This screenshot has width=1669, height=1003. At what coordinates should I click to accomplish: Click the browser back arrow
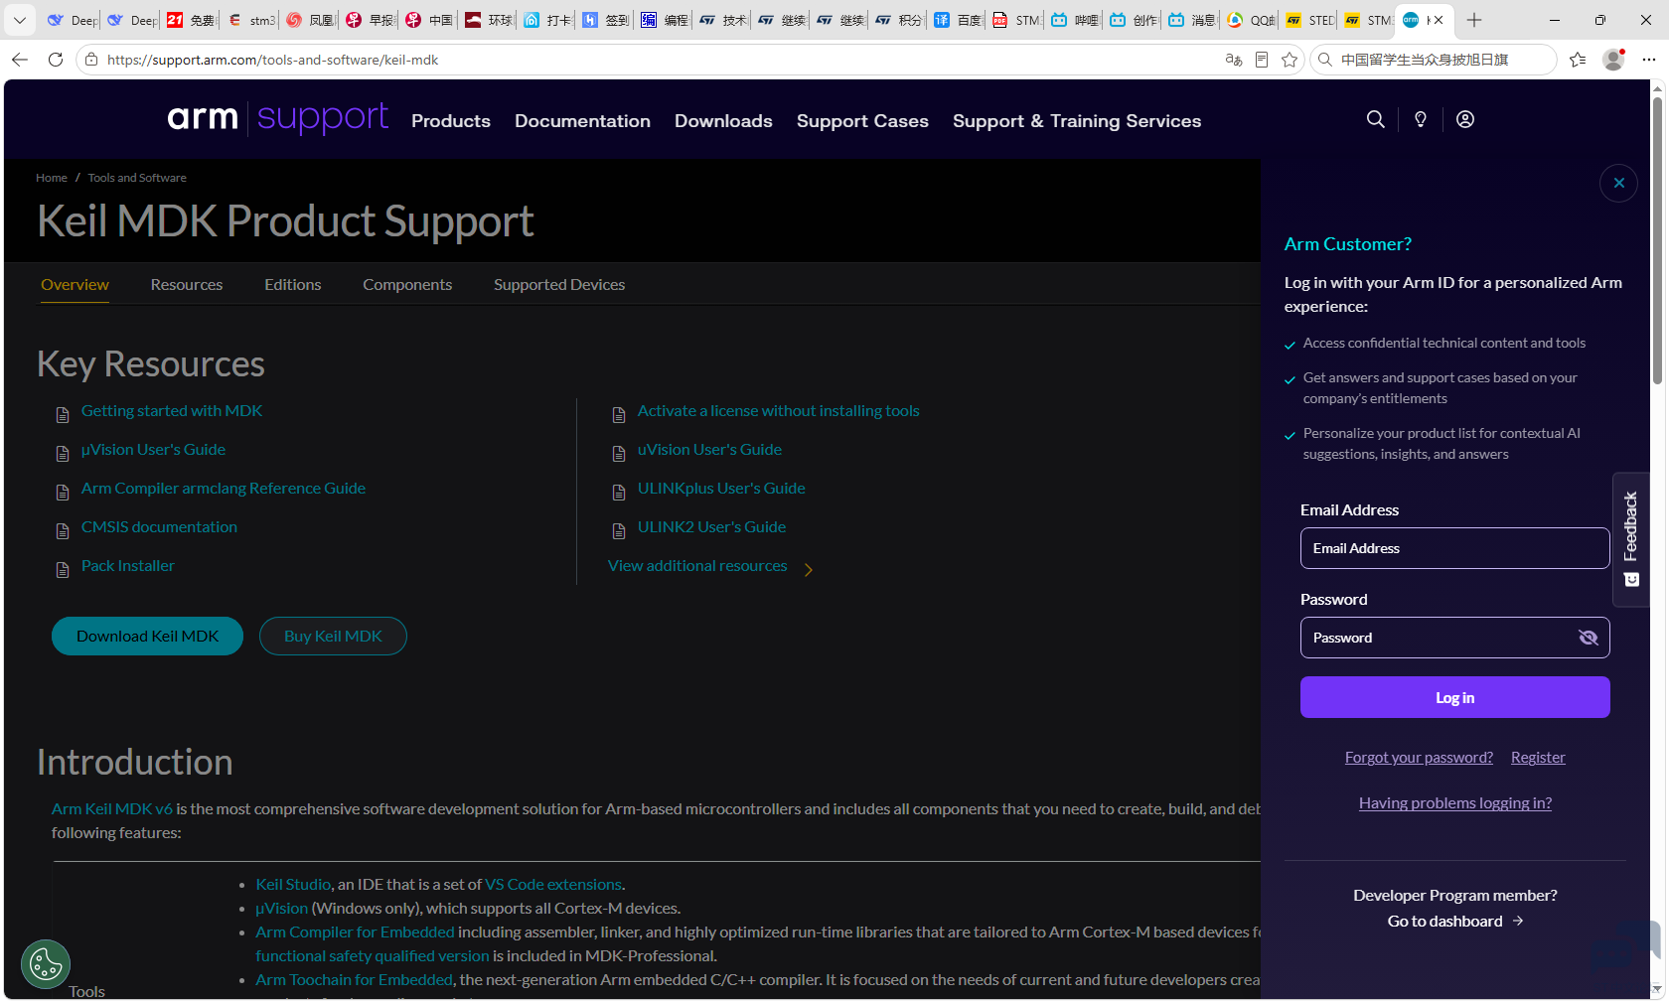tap(20, 60)
